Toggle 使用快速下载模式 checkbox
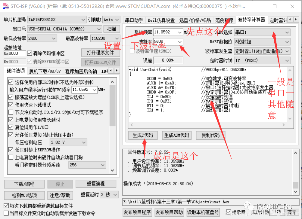This screenshot has height=219, width=302. pyautogui.click(x=11, y=105)
